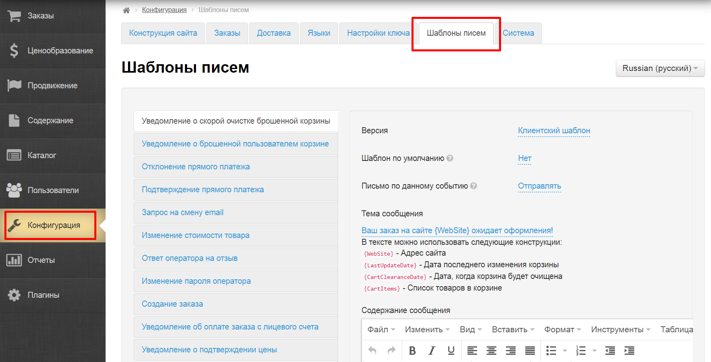711x362 pixels.
Task: Apply italic formatting in the editor
Action: [432, 350]
